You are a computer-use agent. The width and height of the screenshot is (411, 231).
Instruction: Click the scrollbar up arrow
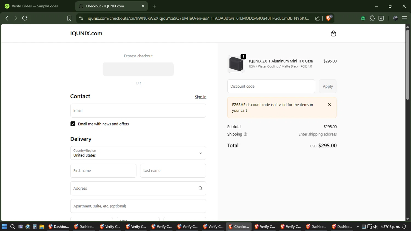408,27
